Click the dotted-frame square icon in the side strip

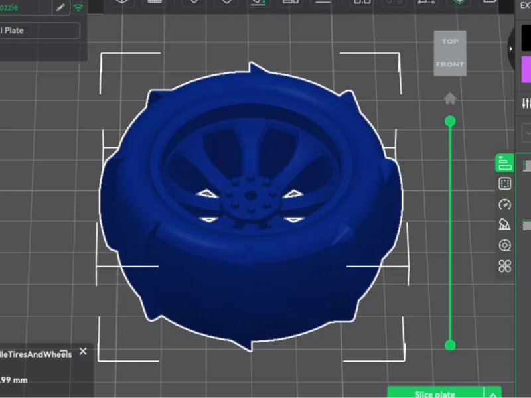(504, 184)
